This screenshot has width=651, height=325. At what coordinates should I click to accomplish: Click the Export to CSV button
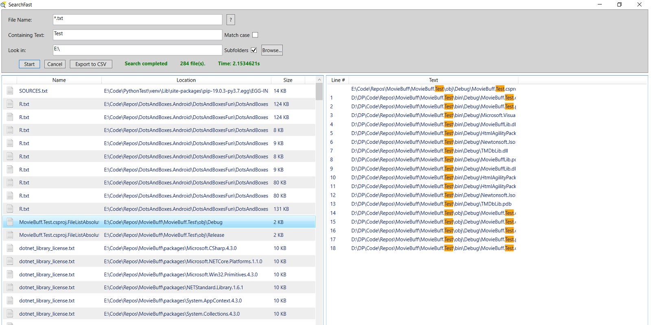click(x=91, y=64)
